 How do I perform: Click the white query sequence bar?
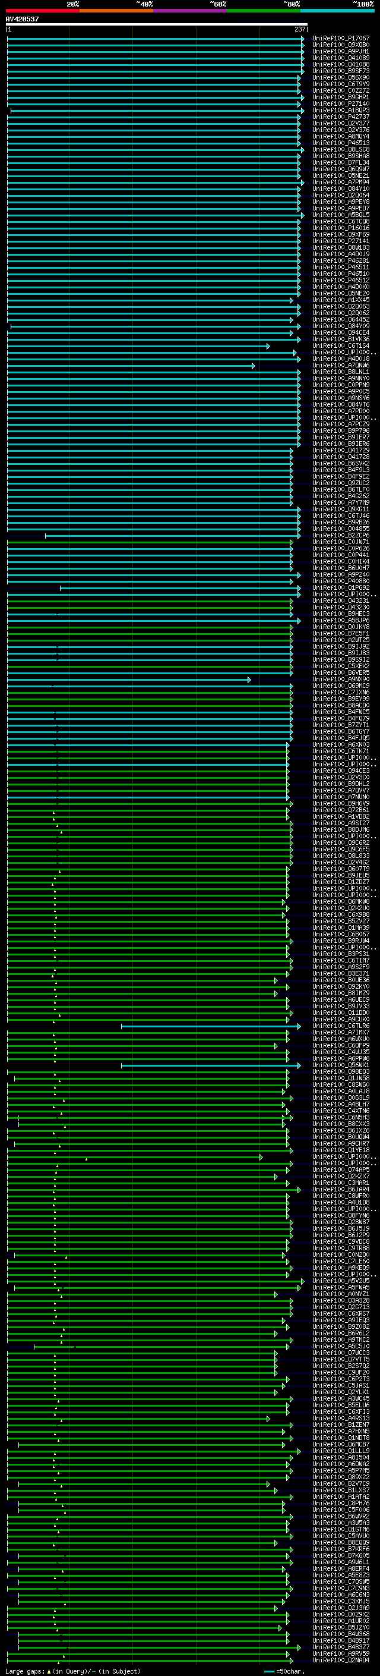[x=157, y=24]
